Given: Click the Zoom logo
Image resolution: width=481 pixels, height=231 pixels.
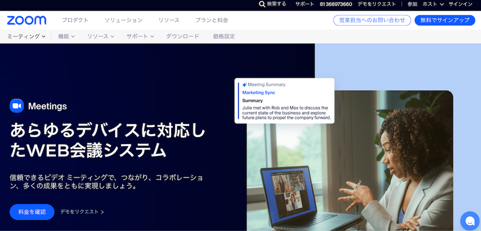Looking at the screenshot, I should (27, 20).
